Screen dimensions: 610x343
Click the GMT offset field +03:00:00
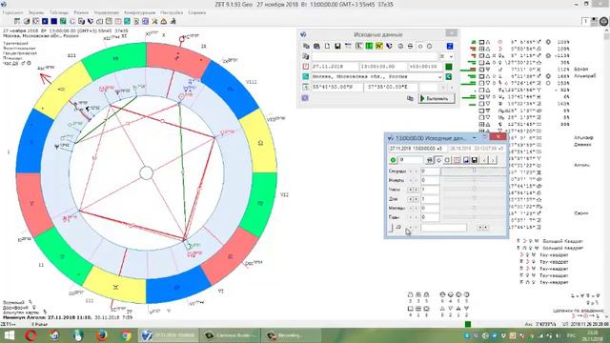(x=424, y=67)
